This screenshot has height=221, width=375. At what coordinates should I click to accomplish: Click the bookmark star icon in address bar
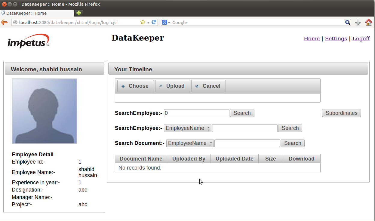(143, 22)
